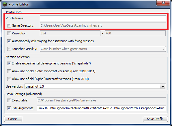This screenshot has width=172, height=126.
Task: Tick the Resolution checkbox
Action: [x=9, y=33]
